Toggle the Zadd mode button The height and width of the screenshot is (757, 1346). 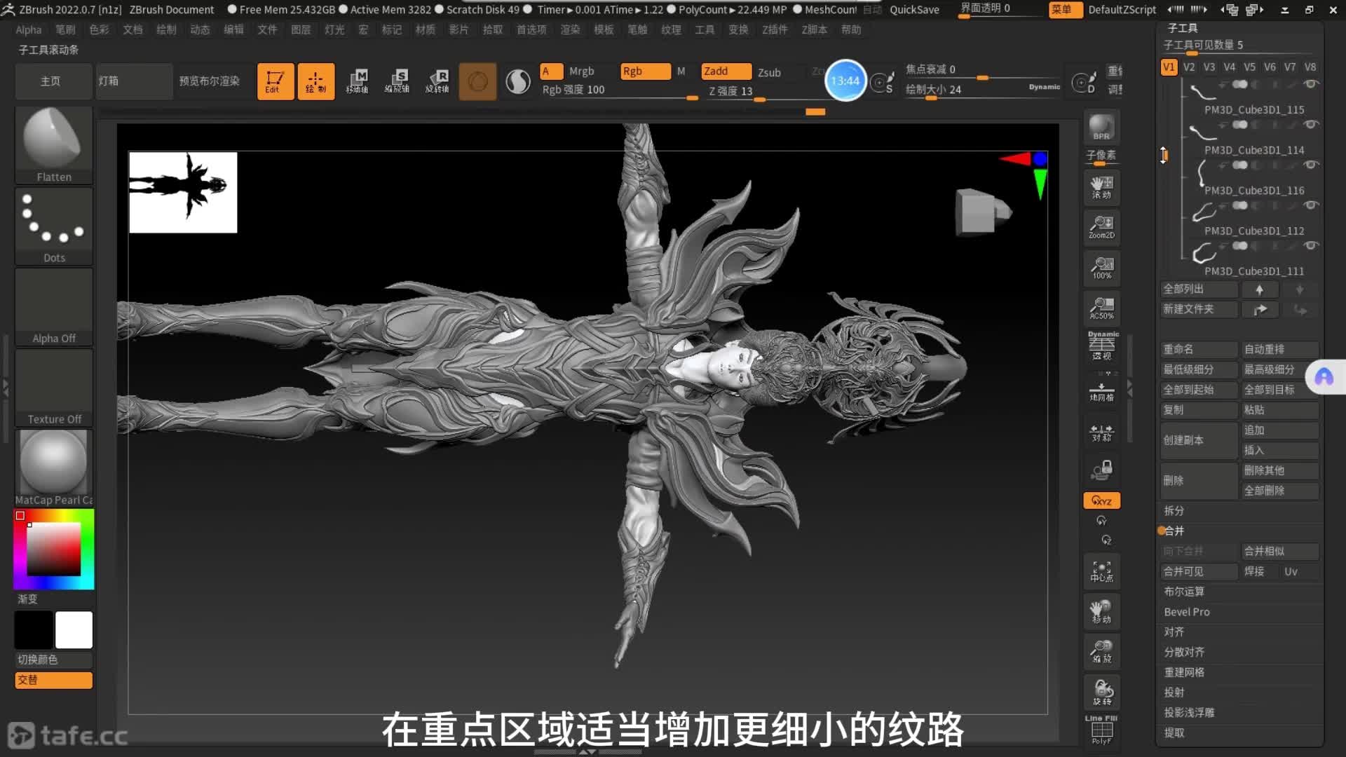pos(726,71)
